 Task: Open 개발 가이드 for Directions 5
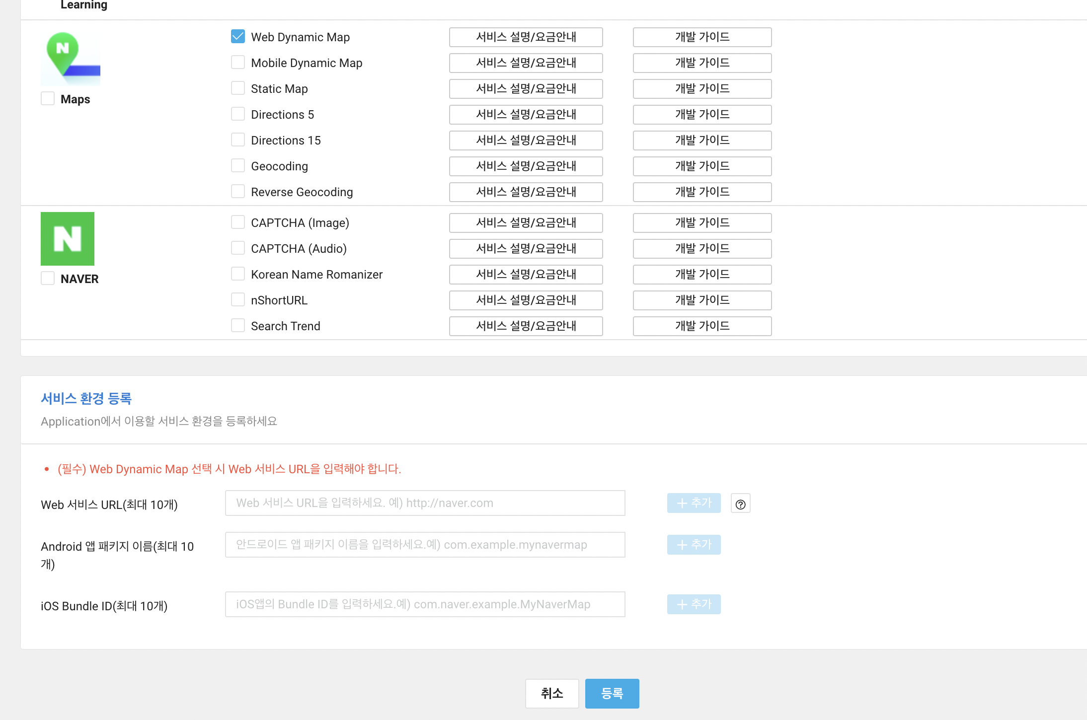click(x=702, y=115)
